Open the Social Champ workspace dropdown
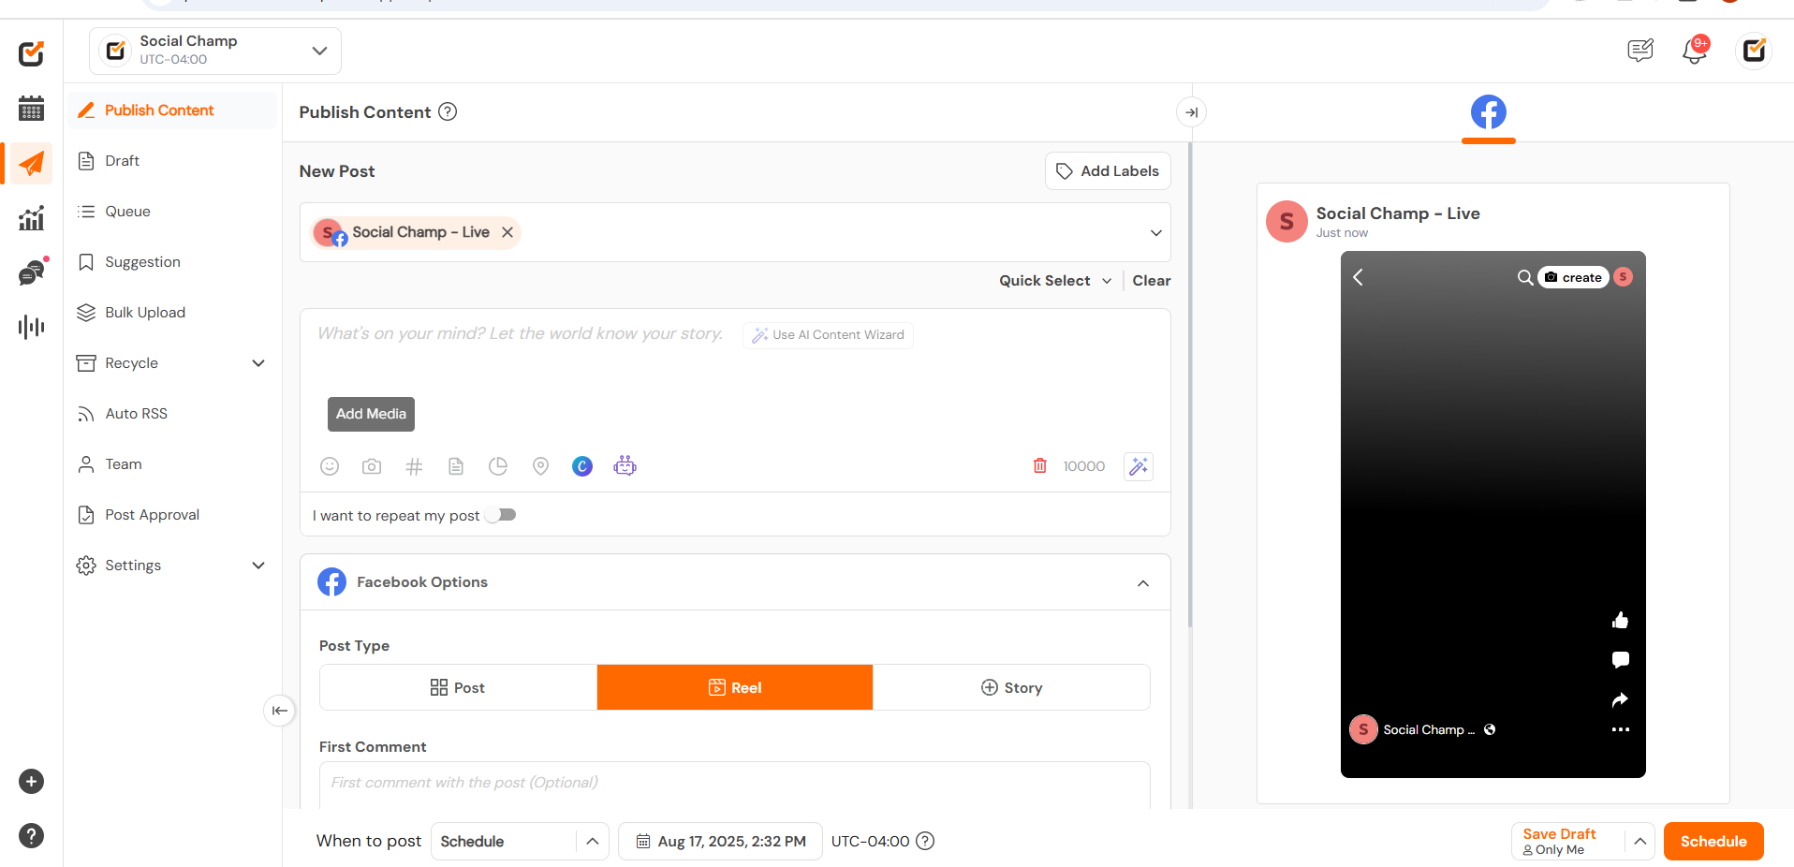The image size is (1794, 867). tap(215, 51)
